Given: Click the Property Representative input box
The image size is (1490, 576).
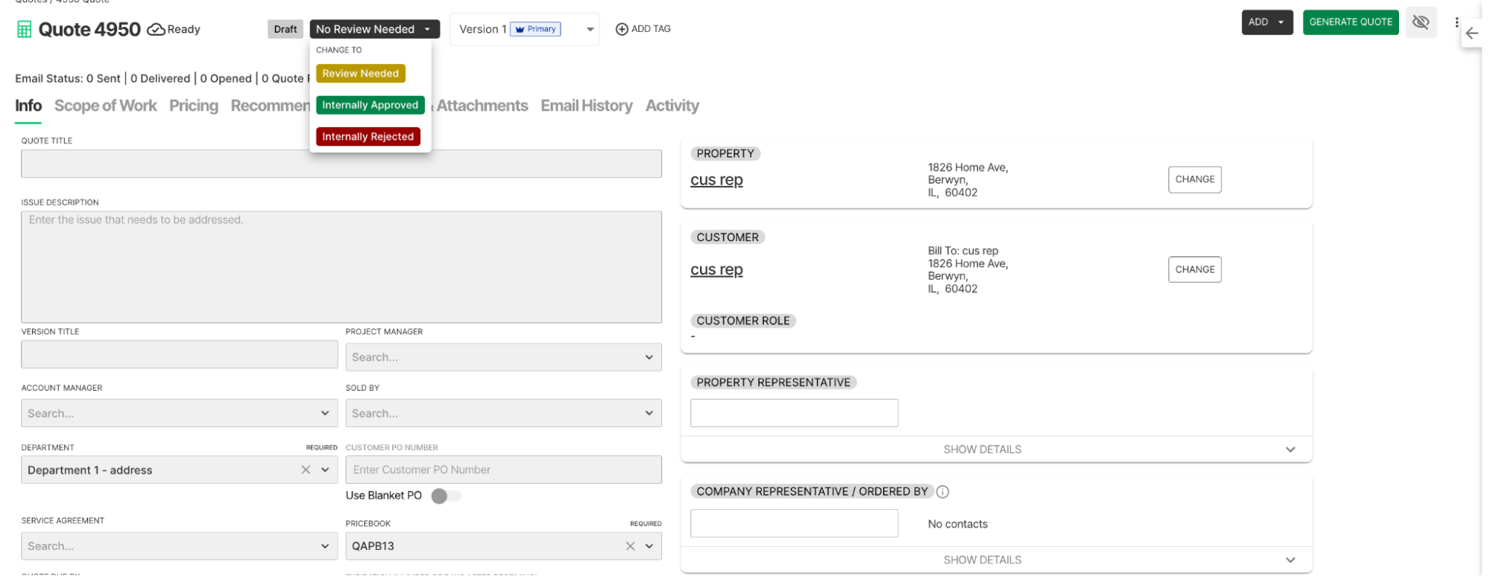Looking at the screenshot, I should pos(794,413).
